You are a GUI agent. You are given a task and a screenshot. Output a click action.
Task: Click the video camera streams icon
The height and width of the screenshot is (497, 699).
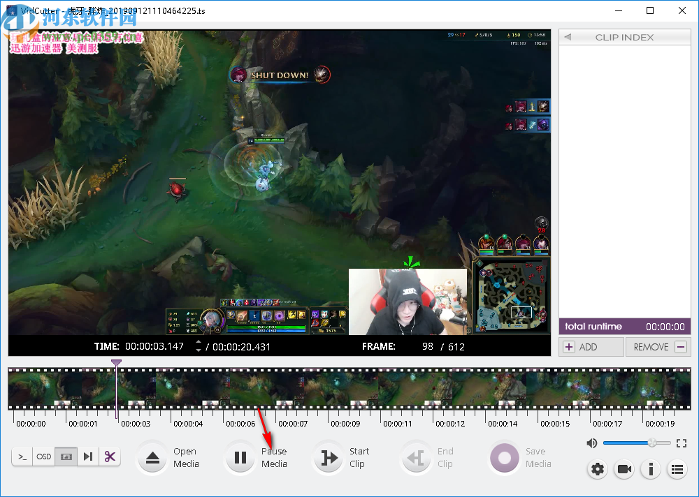624,469
